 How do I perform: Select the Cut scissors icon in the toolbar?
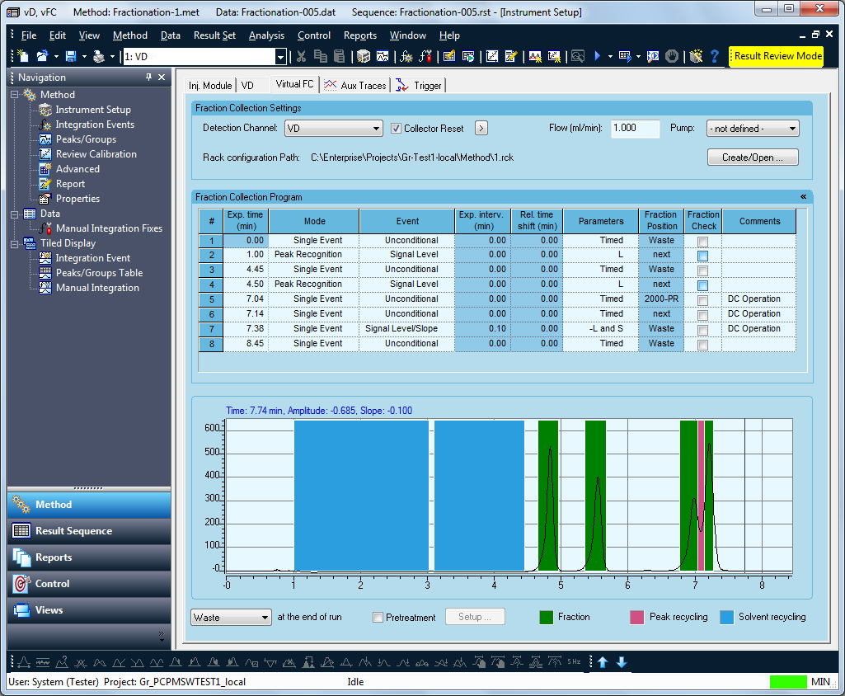[x=301, y=56]
